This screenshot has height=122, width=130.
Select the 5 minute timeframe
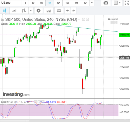25,3
